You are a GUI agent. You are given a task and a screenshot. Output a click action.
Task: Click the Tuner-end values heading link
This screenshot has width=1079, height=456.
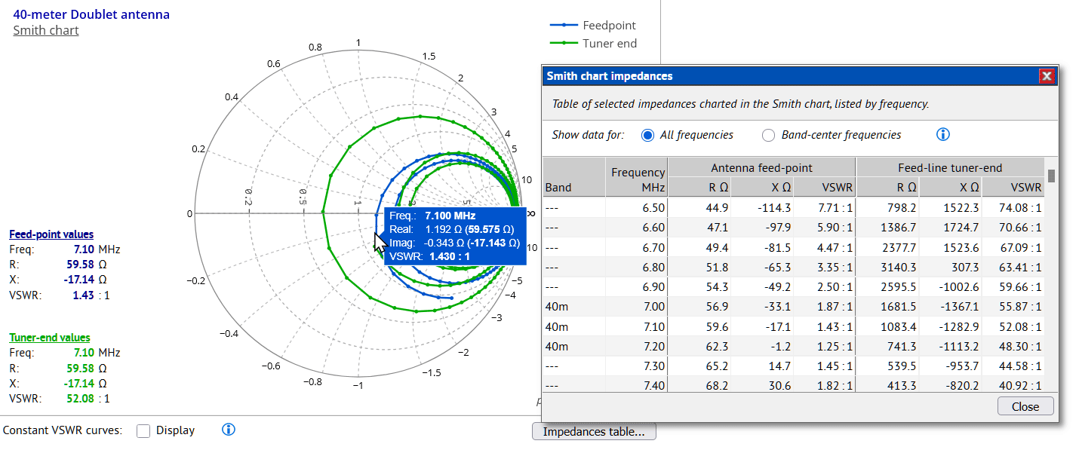tap(50, 338)
